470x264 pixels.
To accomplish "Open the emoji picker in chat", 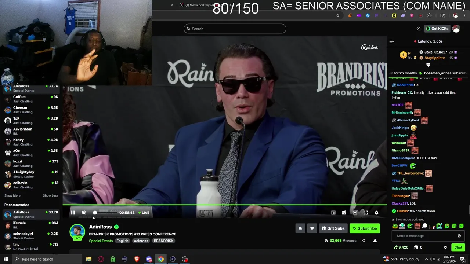I will [x=459, y=236].
